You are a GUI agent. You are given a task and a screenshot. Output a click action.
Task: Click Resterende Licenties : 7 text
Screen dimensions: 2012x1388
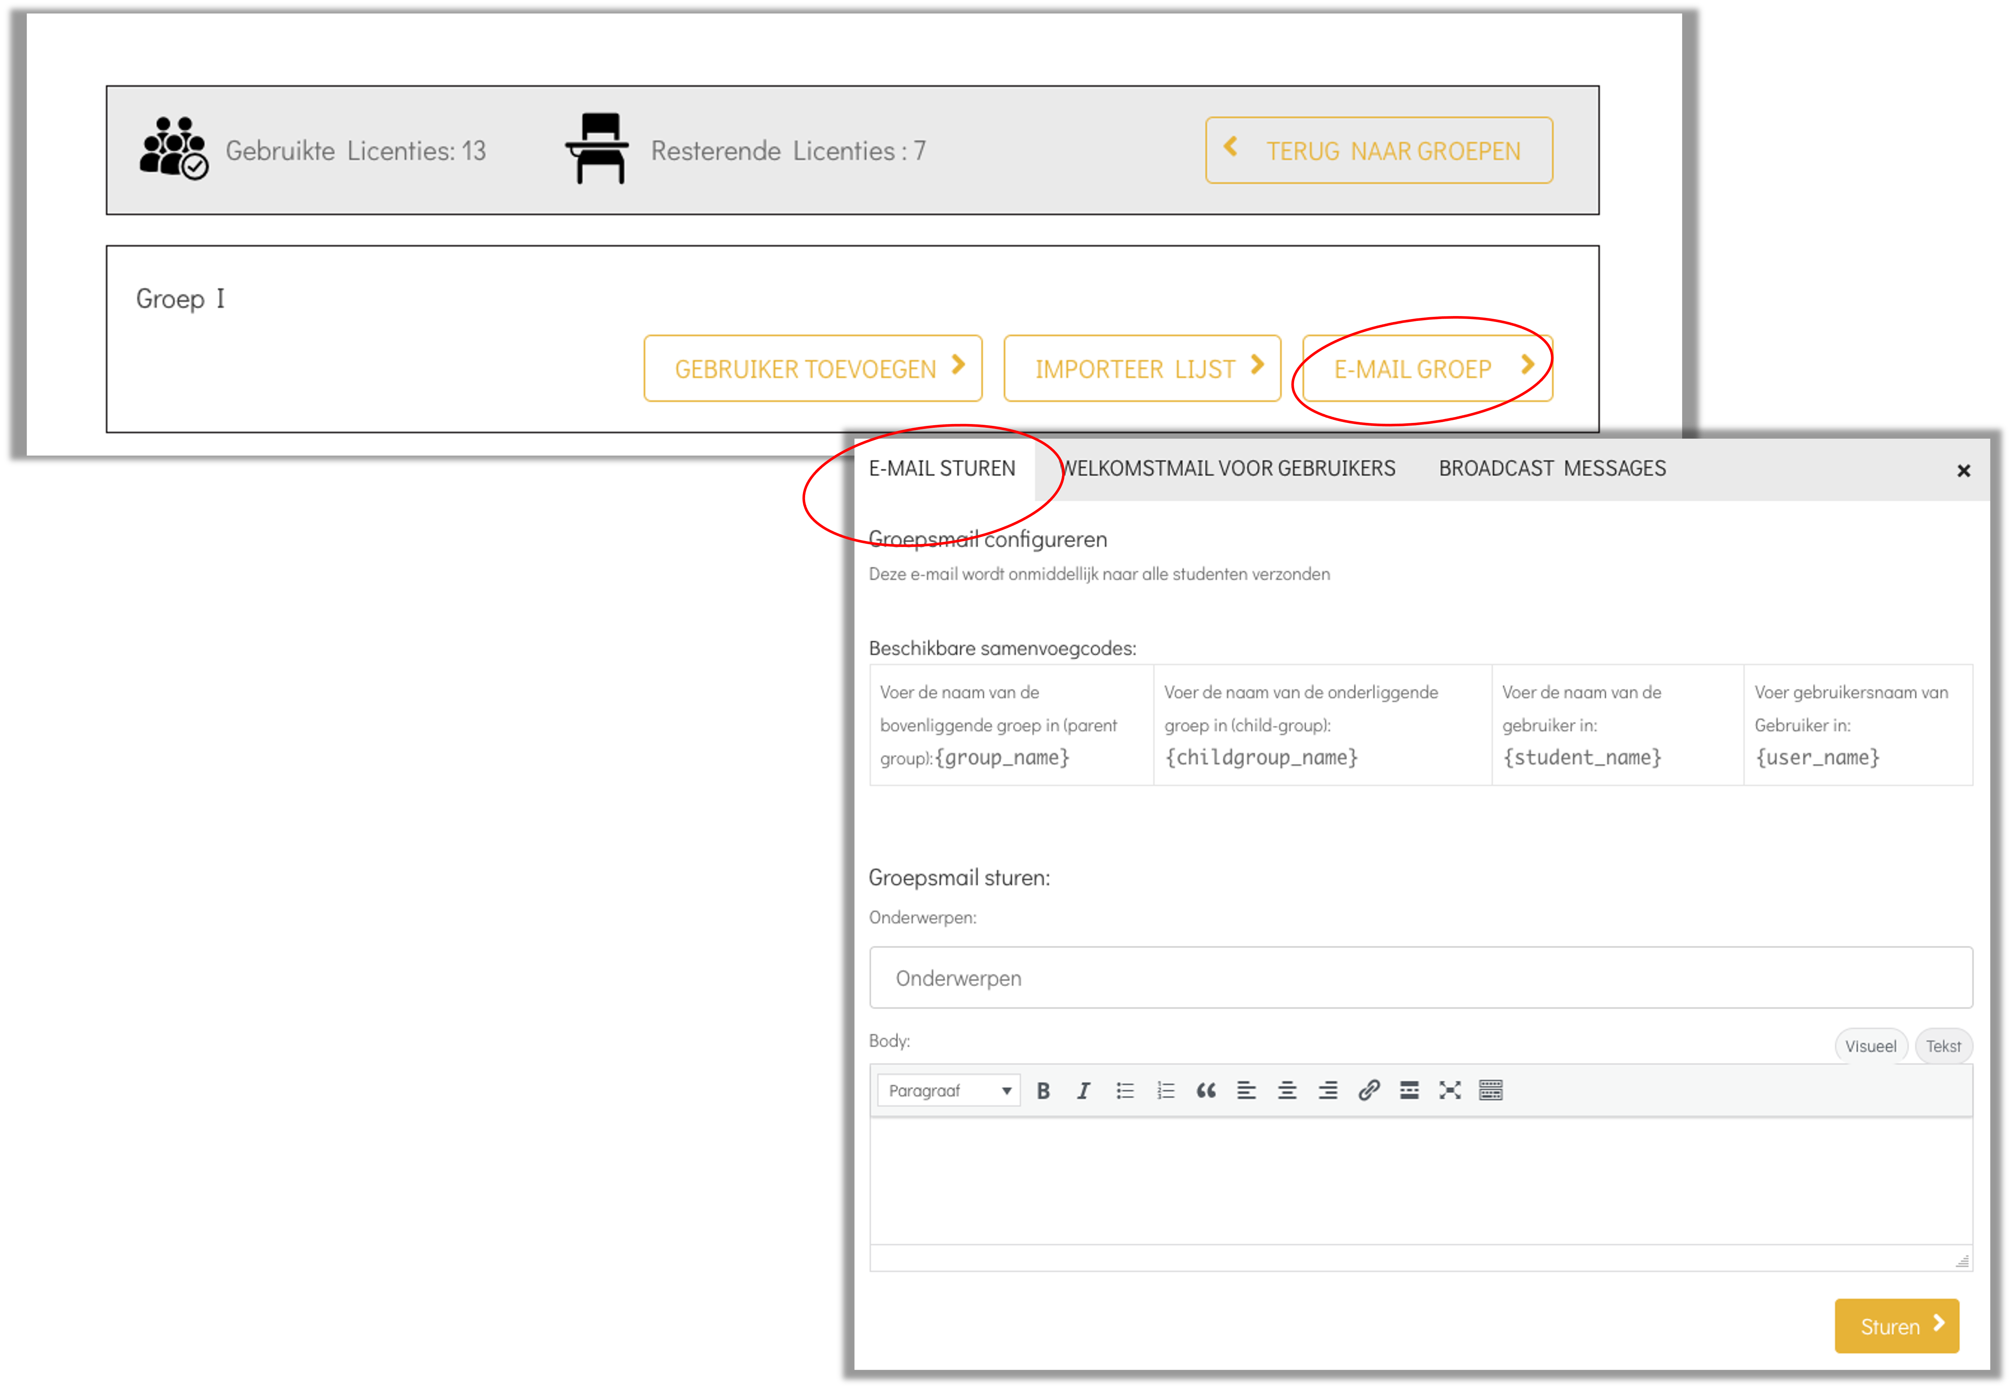point(788,151)
